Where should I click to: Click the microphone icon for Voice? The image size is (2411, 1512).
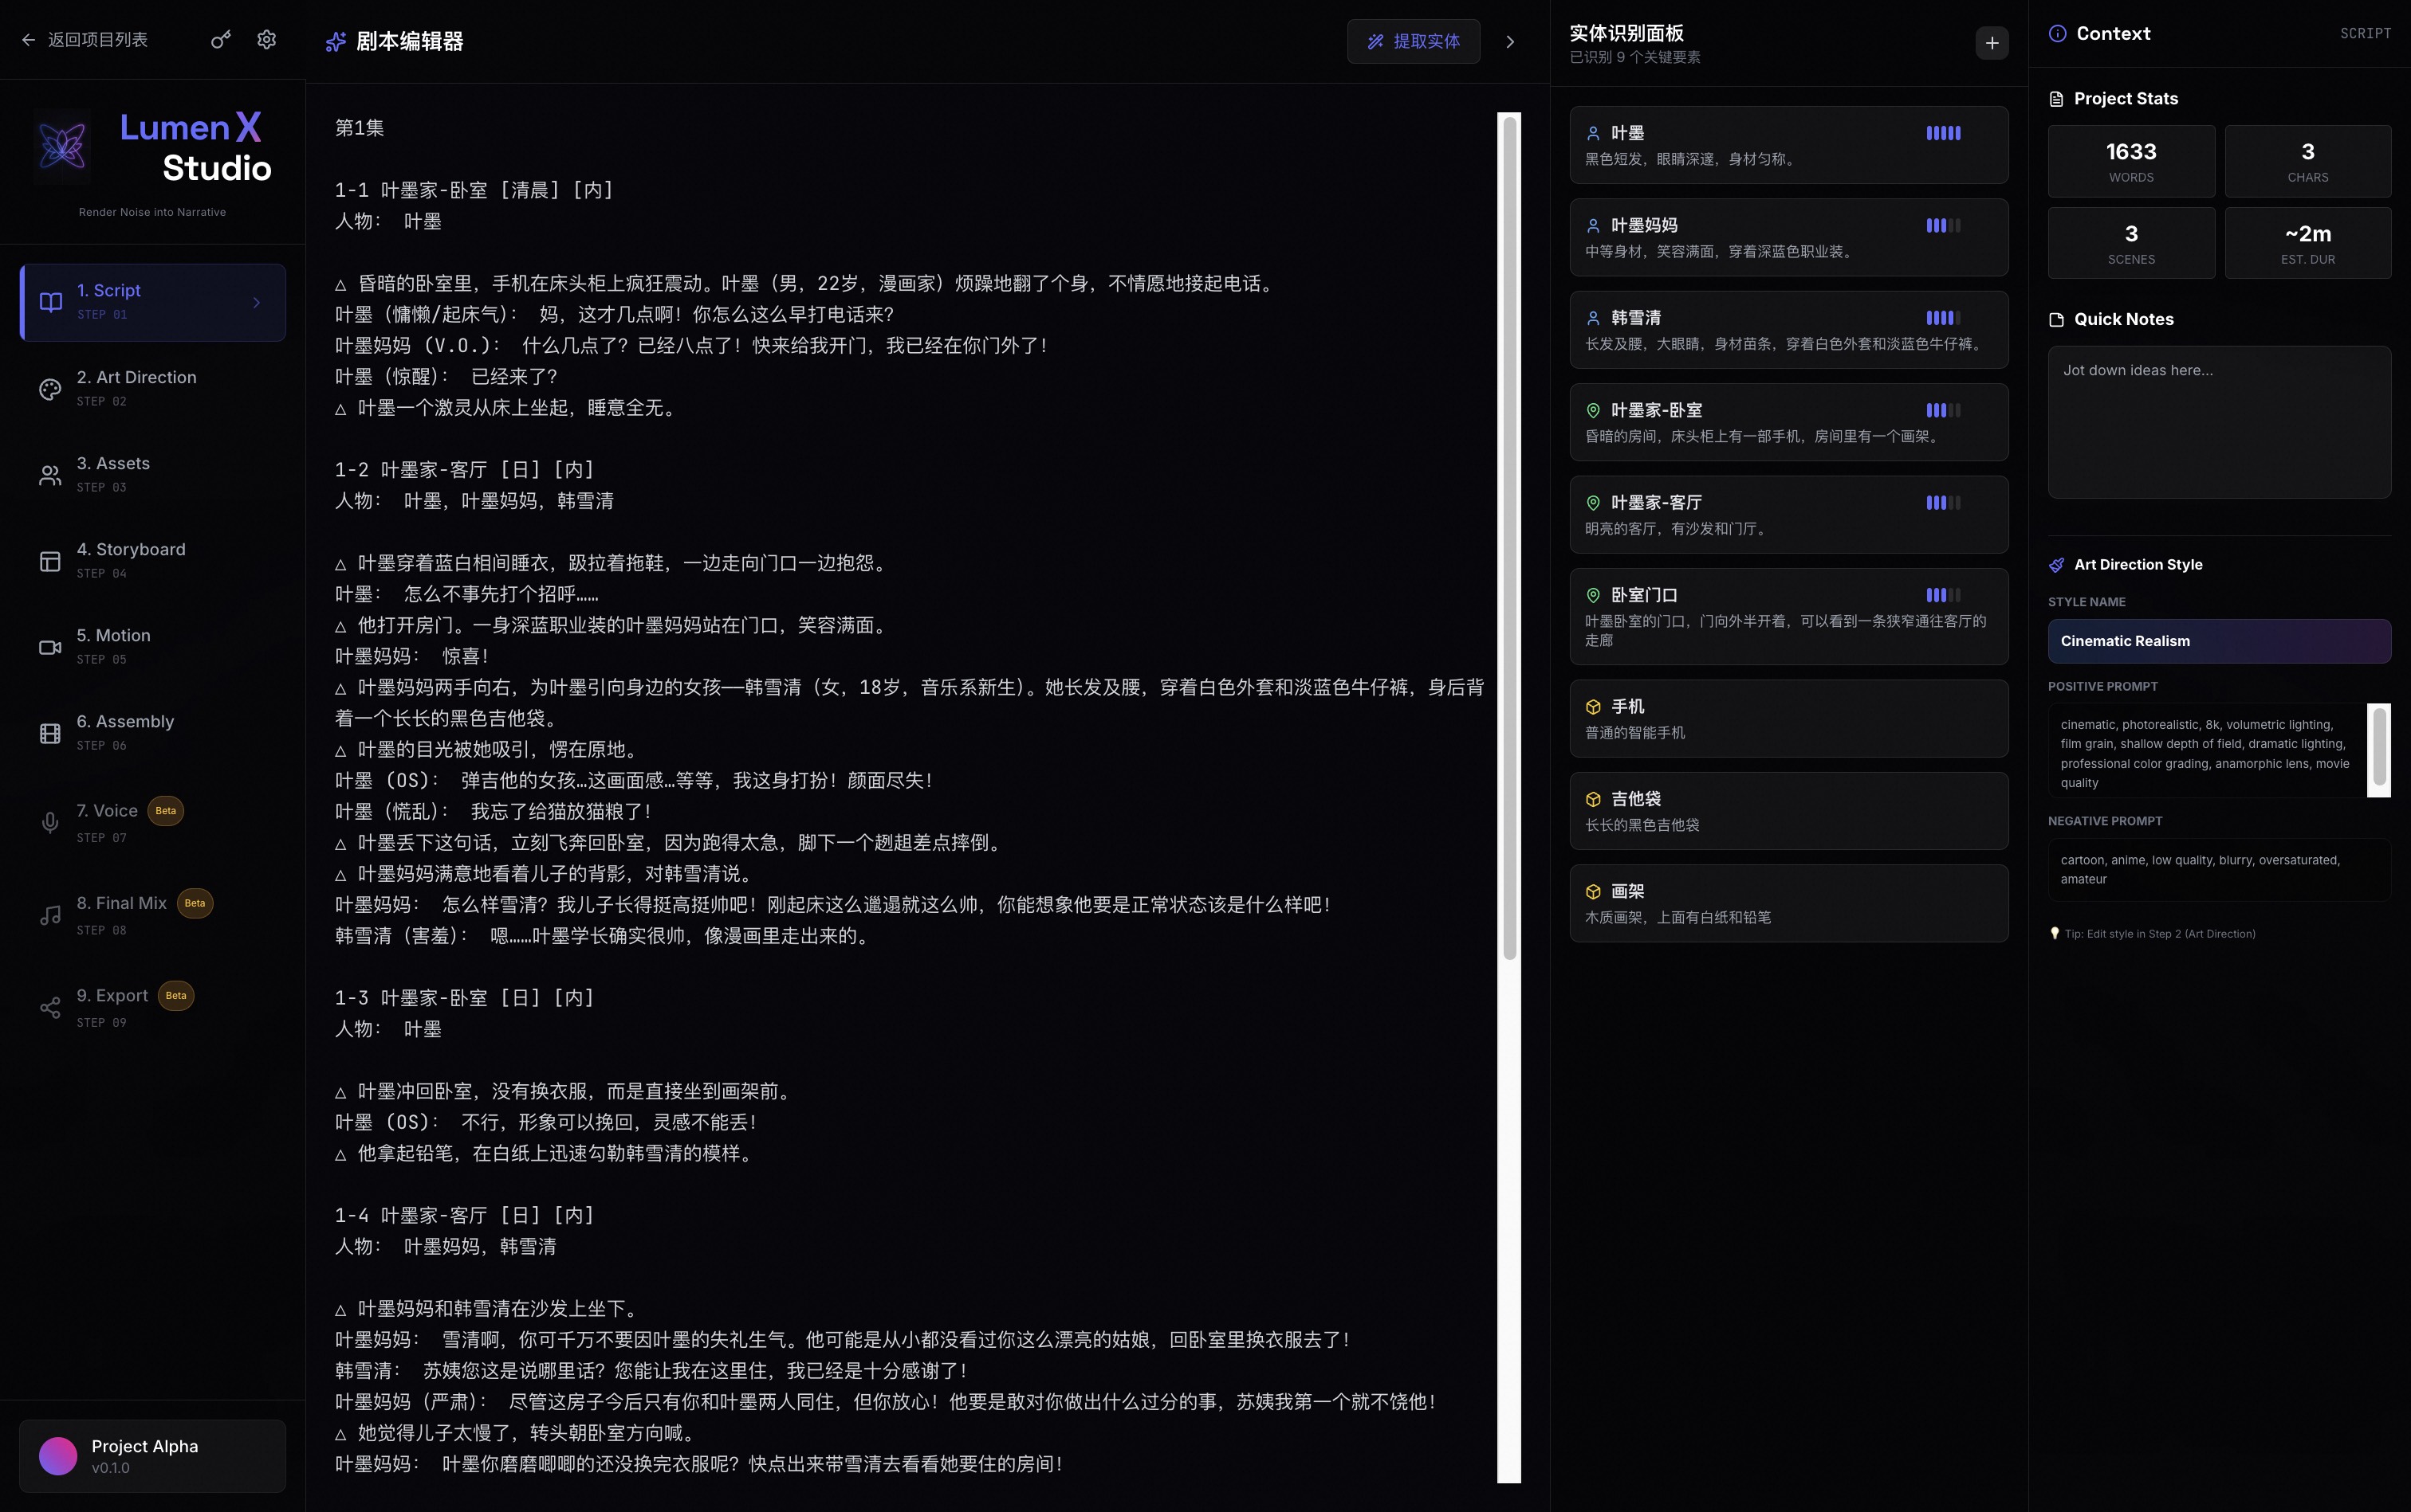click(x=50, y=822)
